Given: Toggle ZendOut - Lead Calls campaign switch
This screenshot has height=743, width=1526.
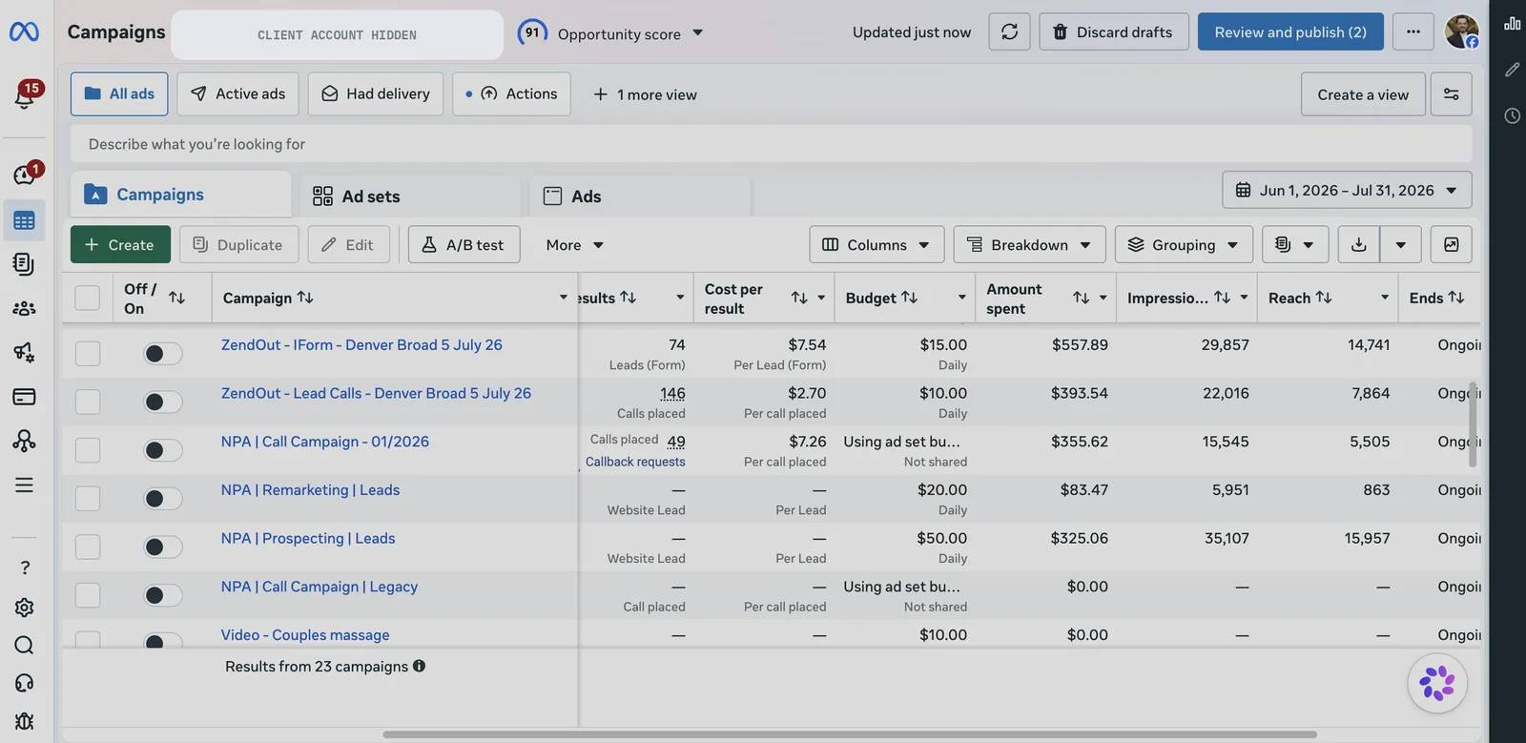Looking at the screenshot, I should pos(163,402).
